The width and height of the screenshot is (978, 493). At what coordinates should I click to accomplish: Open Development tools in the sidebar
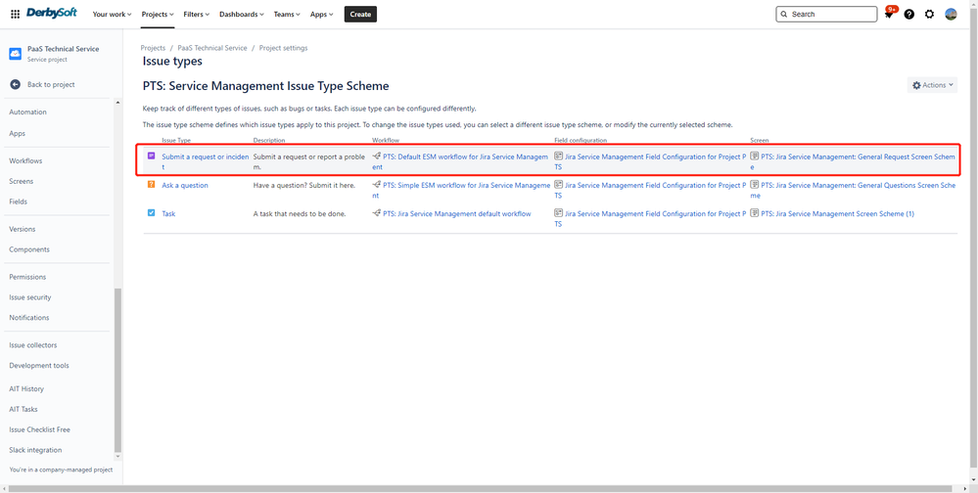pos(39,366)
